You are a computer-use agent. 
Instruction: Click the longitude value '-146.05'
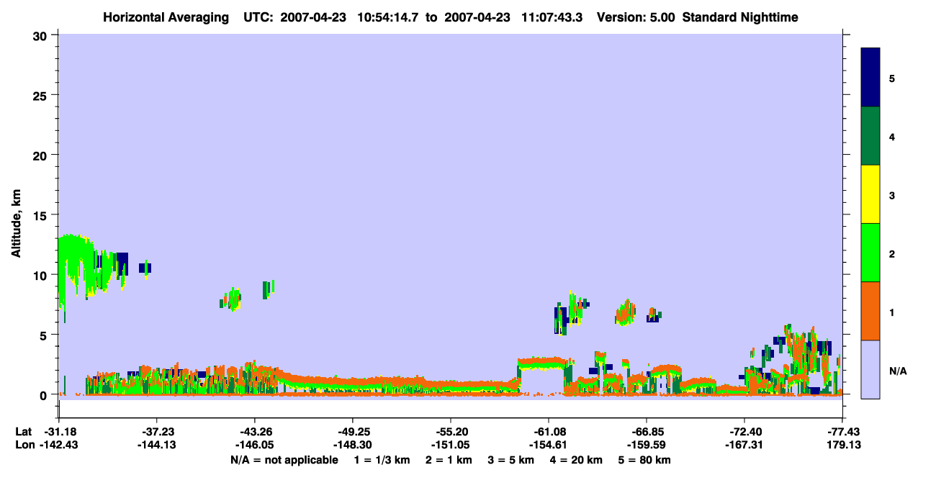pos(254,445)
